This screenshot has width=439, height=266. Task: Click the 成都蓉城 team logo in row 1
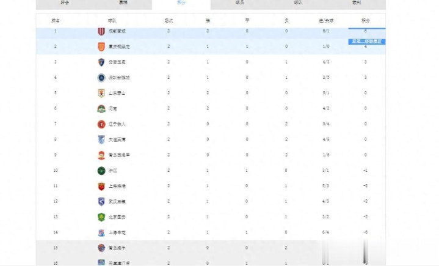[x=101, y=31]
